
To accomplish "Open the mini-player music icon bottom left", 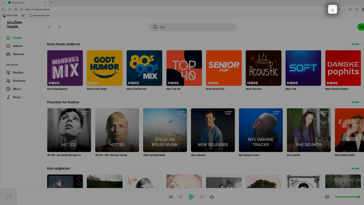I will click(8, 197).
